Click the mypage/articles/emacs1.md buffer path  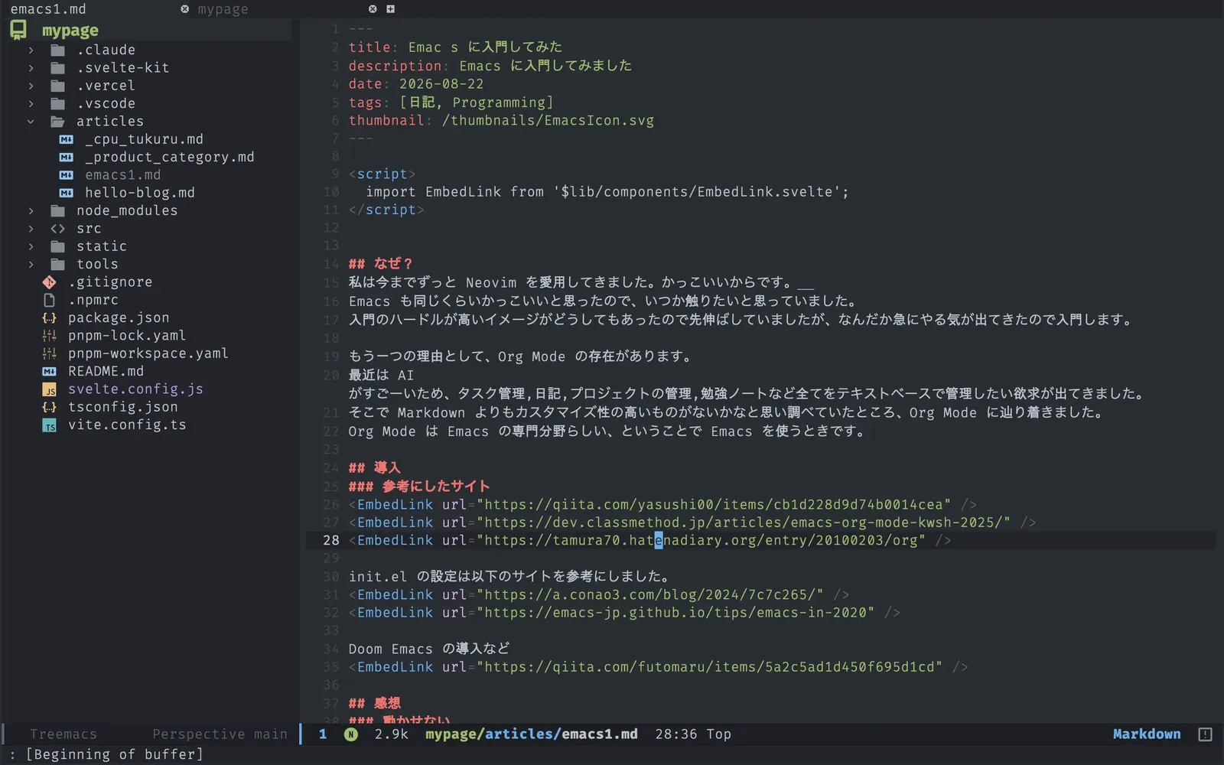[531, 734]
